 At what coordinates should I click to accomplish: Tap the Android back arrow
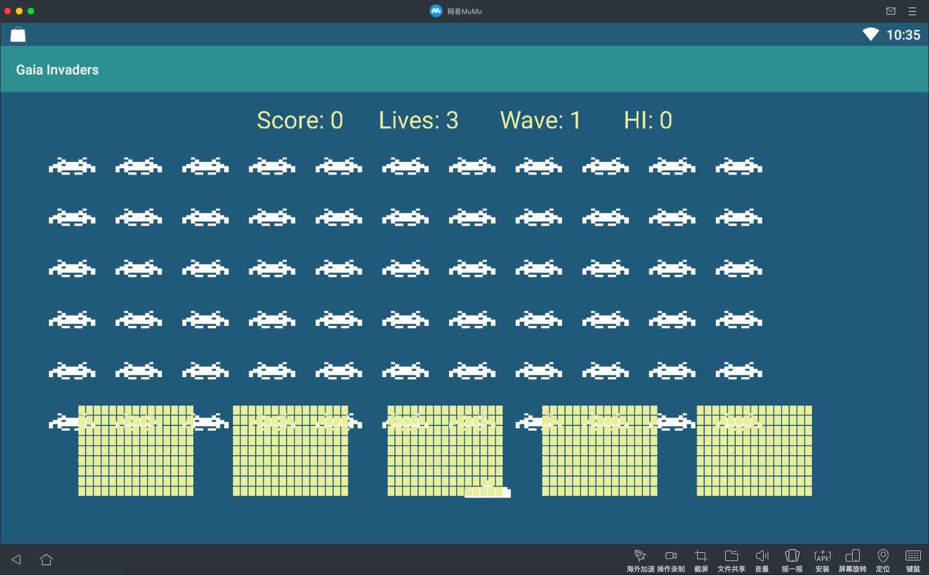point(16,559)
